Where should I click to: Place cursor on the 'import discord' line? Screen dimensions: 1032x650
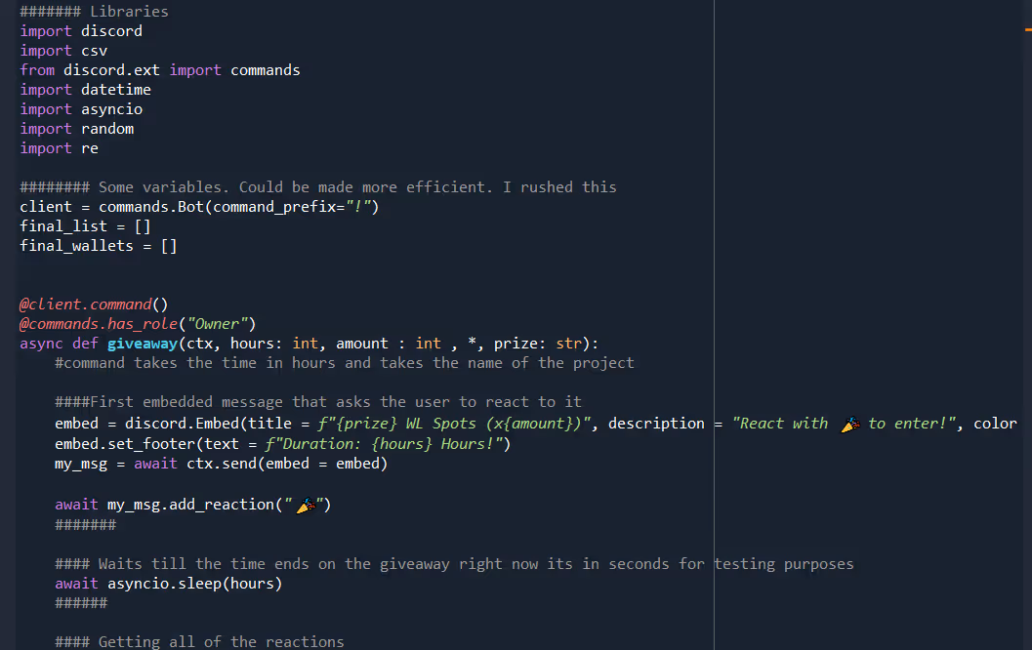click(81, 31)
